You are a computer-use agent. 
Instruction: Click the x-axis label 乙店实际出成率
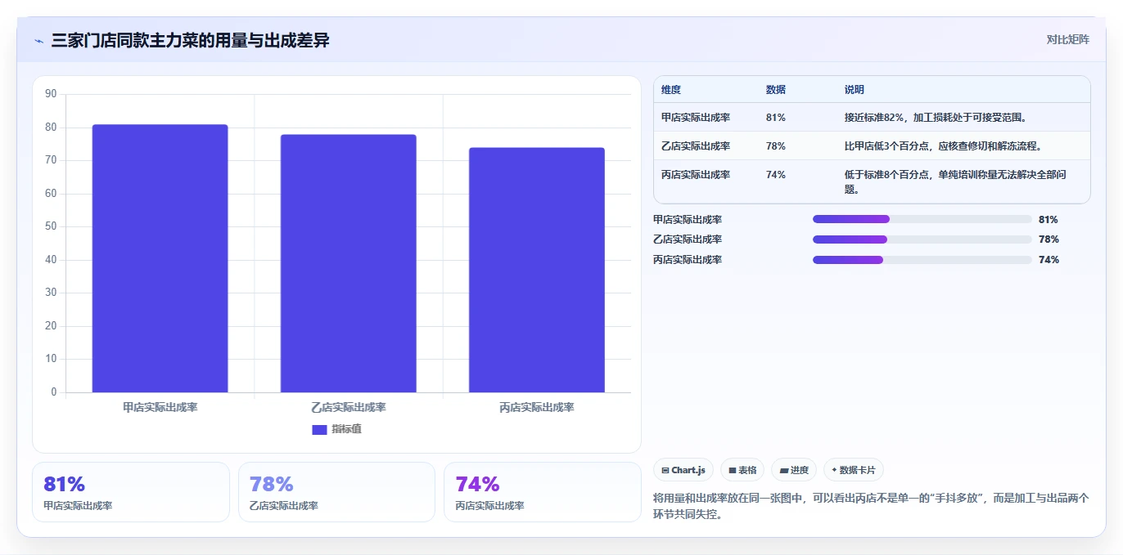(349, 407)
